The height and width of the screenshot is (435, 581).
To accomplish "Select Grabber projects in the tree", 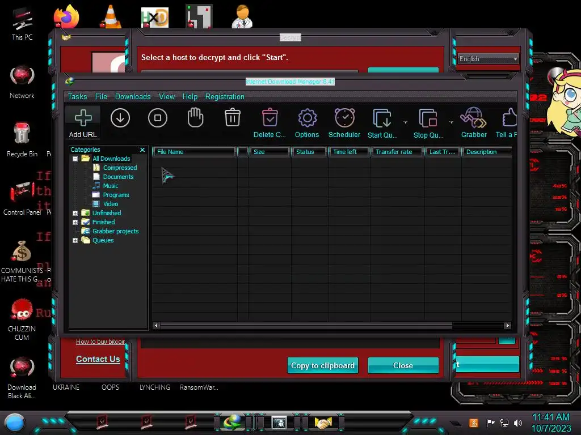I will 115,231.
